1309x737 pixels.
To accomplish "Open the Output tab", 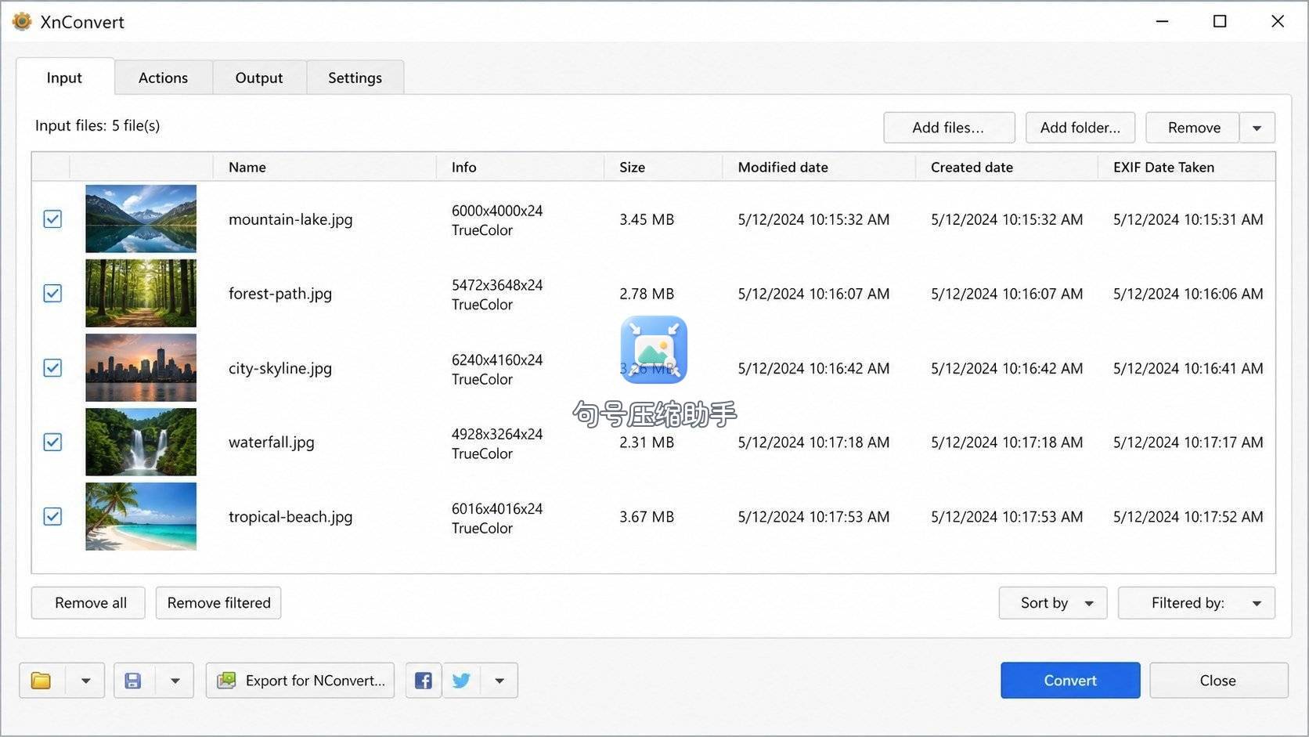I will [259, 78].
